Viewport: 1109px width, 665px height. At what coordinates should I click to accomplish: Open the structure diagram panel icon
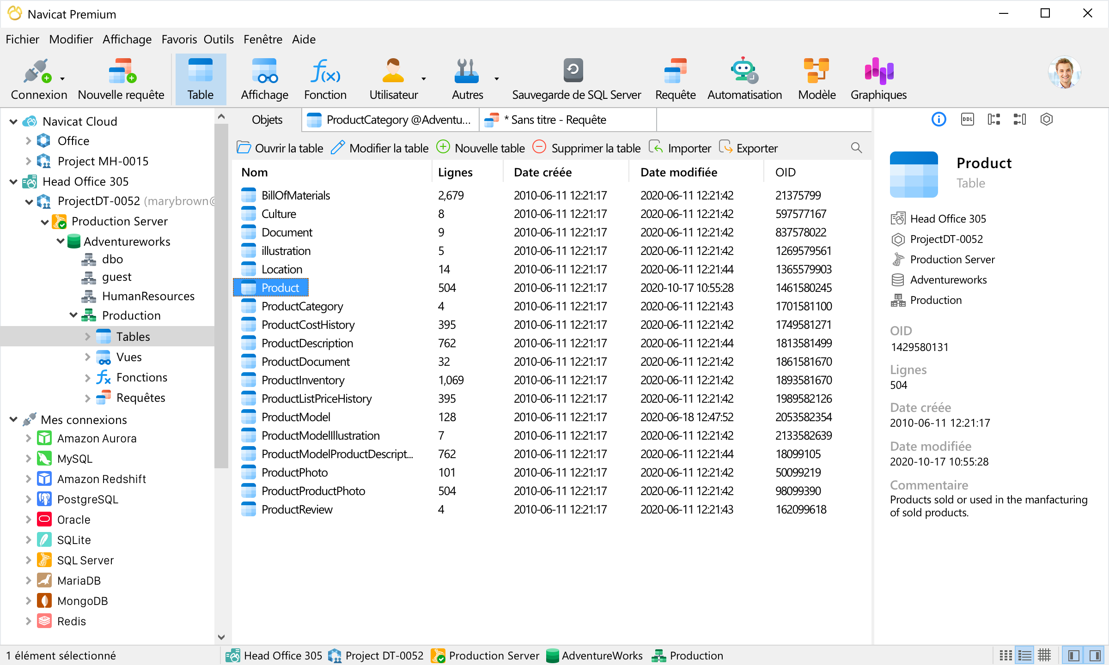click(993, 120)
